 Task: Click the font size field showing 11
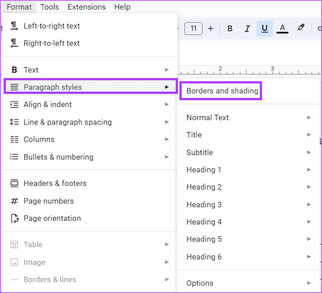click(193, 28)
